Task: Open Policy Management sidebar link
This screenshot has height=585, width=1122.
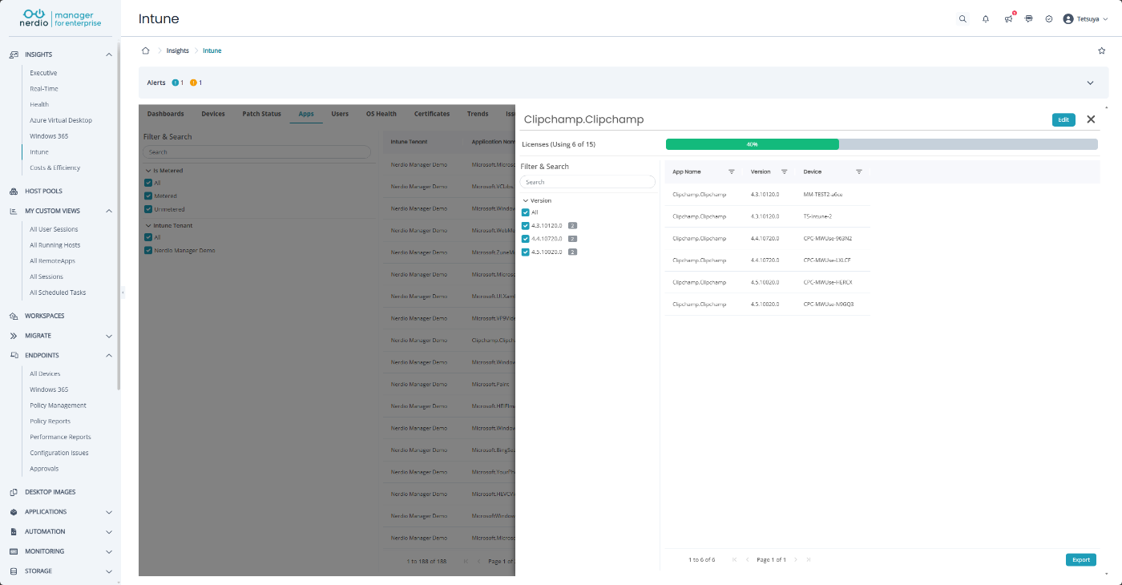Action: point(58,405)
